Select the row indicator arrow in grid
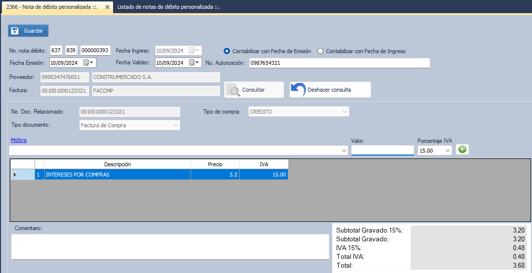Image resolution: width=532 pixels, height=273 pixels. 15,175
